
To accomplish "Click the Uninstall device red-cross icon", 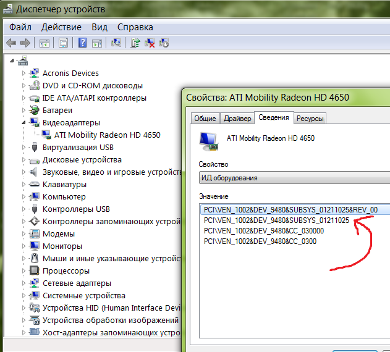I will (150, 43).
